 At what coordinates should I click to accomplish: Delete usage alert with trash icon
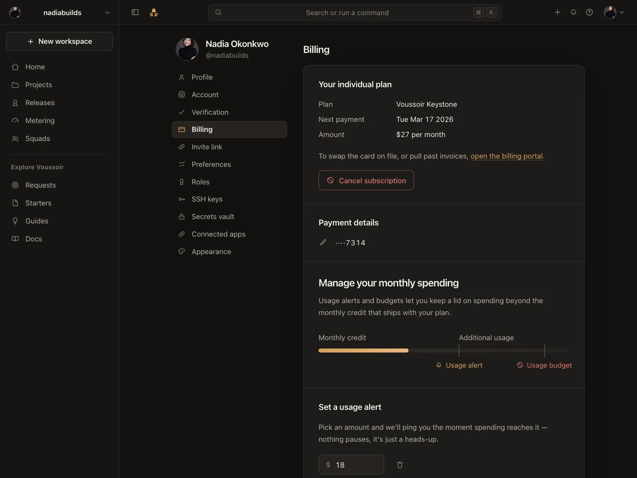coord(400,465)
